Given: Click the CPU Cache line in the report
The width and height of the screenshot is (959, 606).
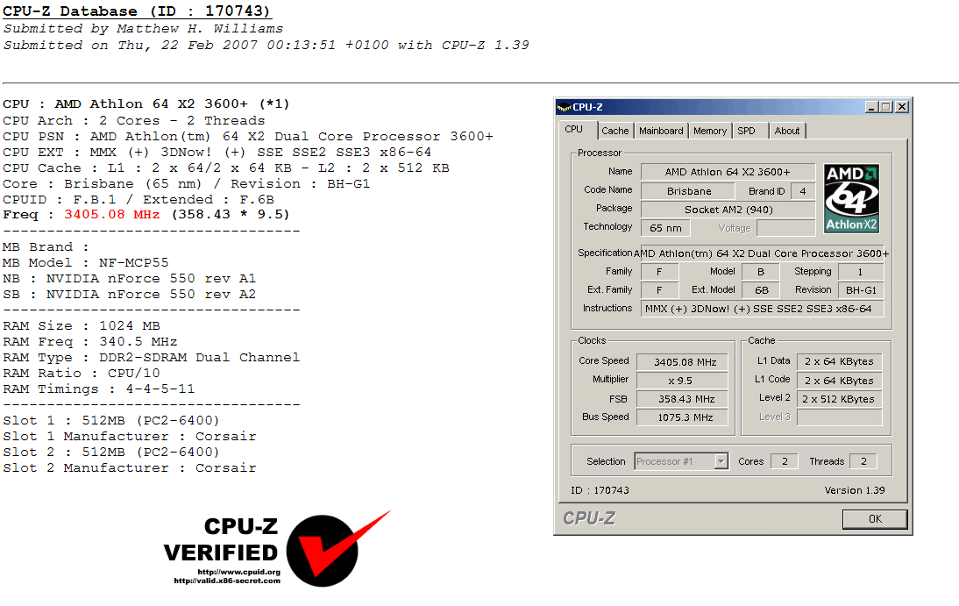Looking at the screenshot, I should (x=225, y=168).
